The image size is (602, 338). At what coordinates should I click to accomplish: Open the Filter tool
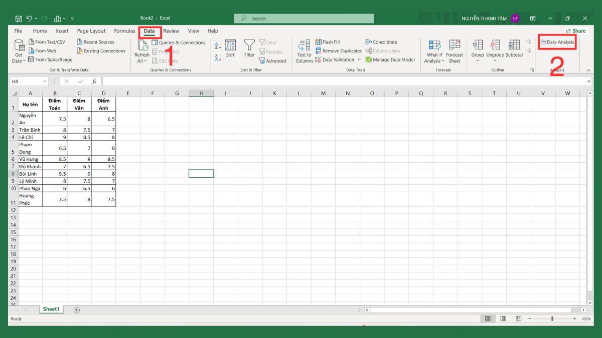249,48
